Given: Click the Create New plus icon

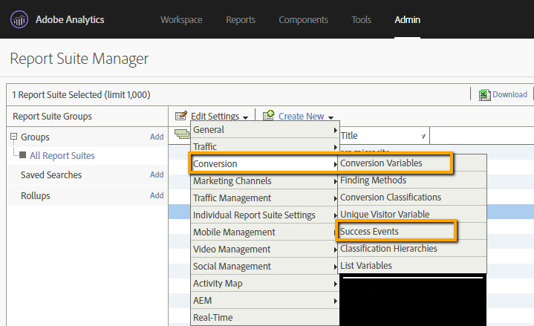Looking at the screenshot, I should click(x=268, y=115).
